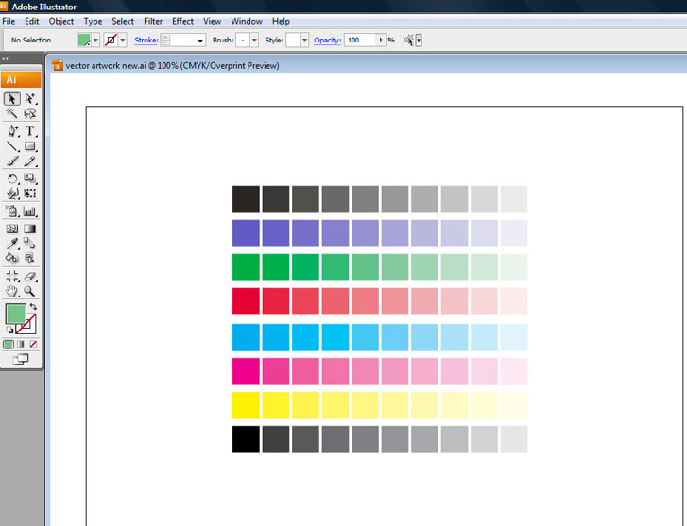
Task: Activate the Free Transform tool
Action: [x=30, y=194]
